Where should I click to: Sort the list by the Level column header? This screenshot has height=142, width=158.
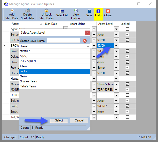tap(54, 46)
